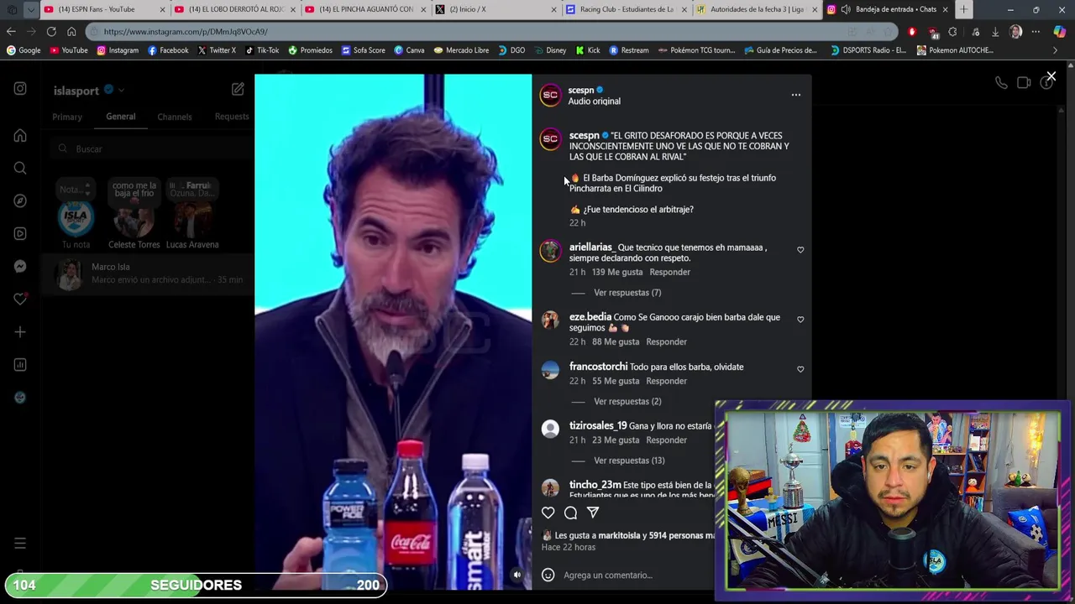Open Copilot icon in browser toolbar
The height and width of the screenshot is (604, 1075).
point(1059,31)
